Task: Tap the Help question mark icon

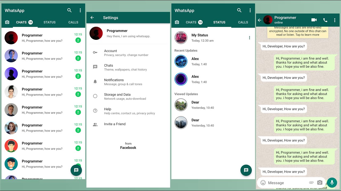Action: pos(95,111)
